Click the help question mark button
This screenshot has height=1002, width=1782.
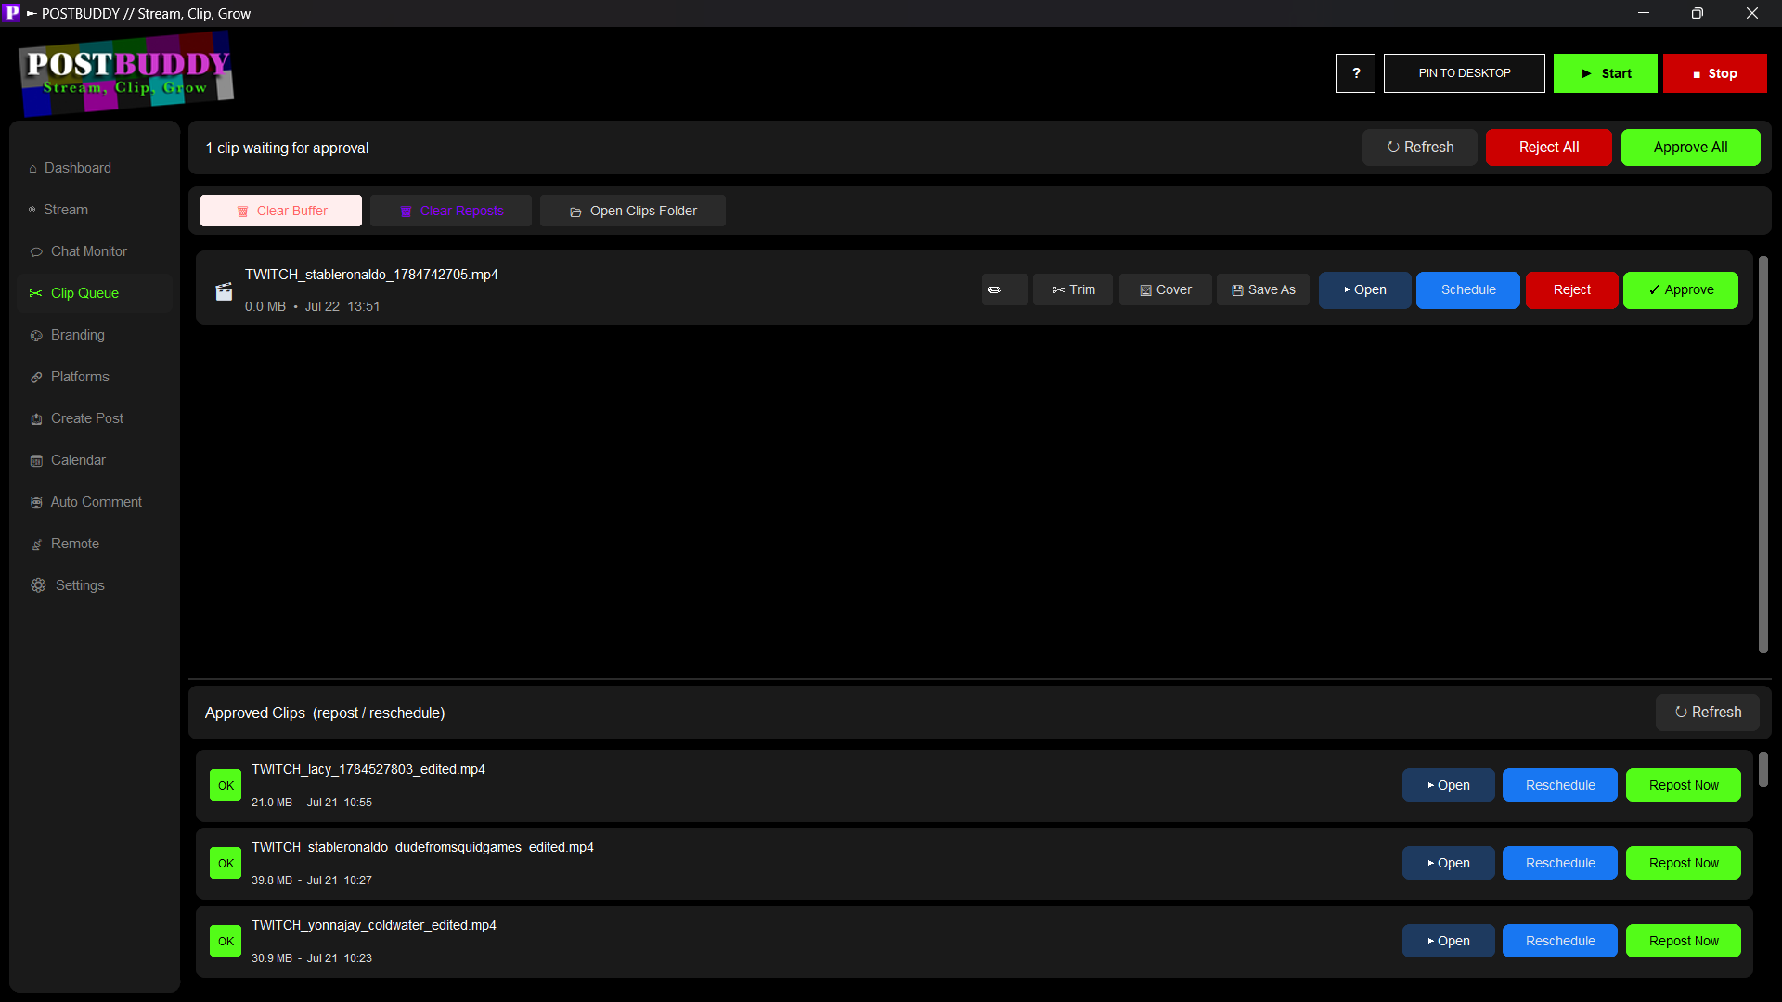[1356, 73]
